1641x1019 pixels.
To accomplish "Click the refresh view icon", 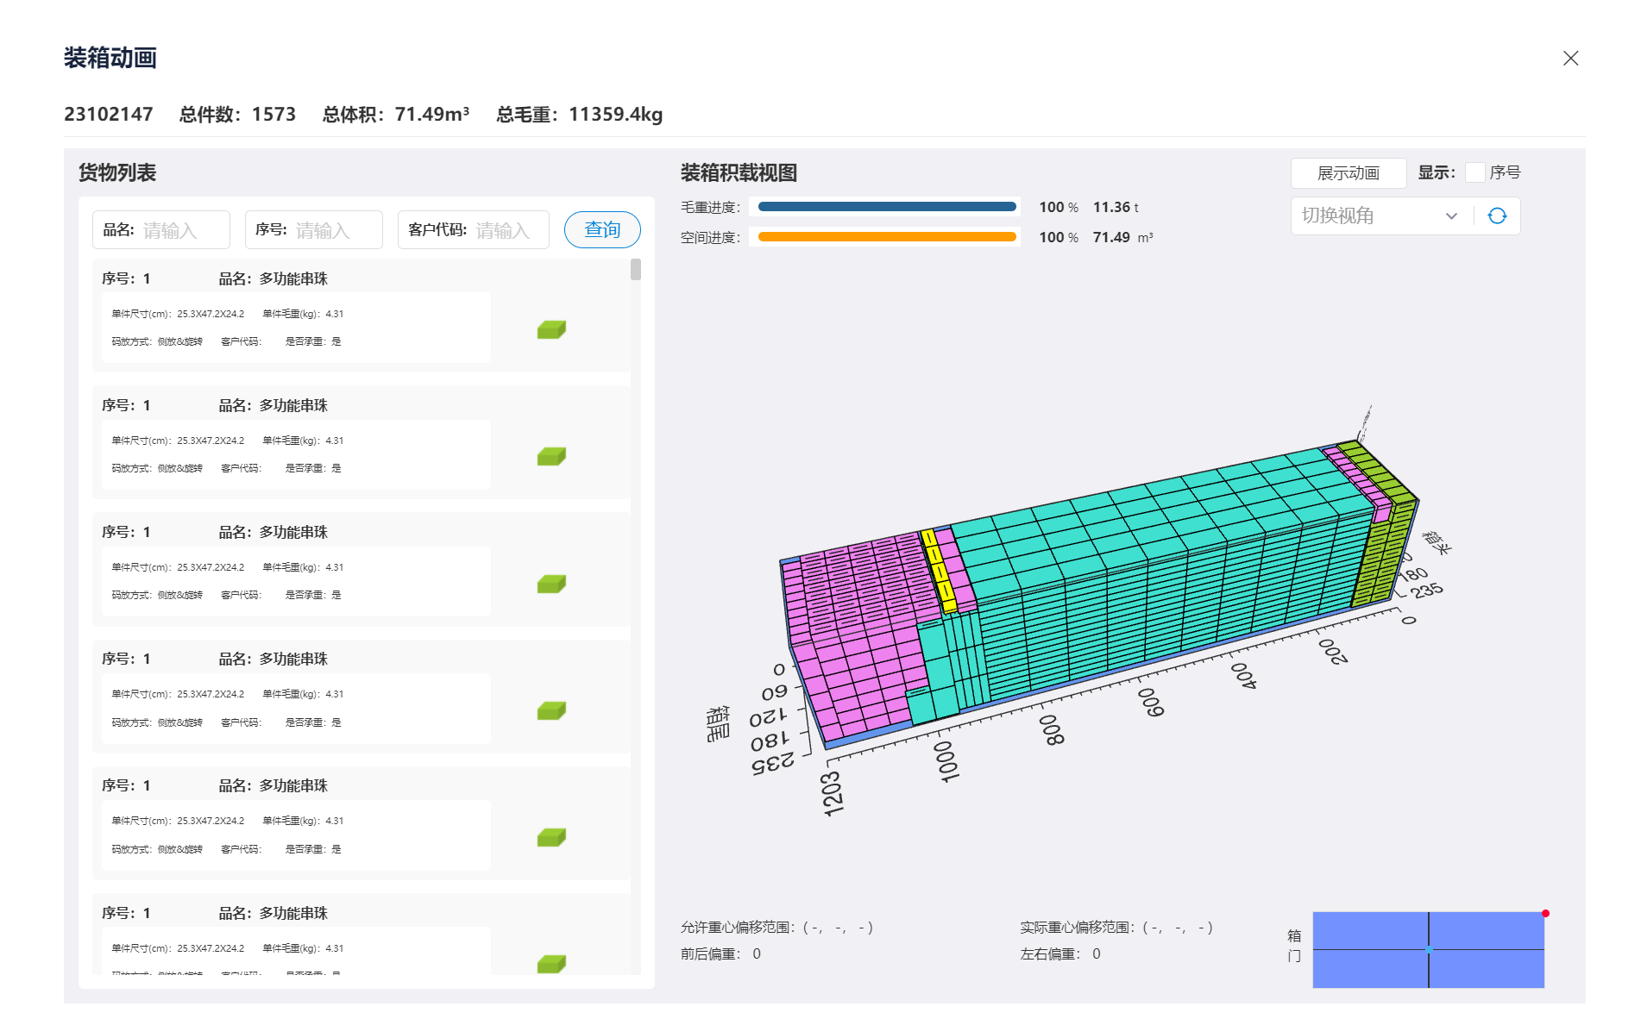I will point(1497,216).
